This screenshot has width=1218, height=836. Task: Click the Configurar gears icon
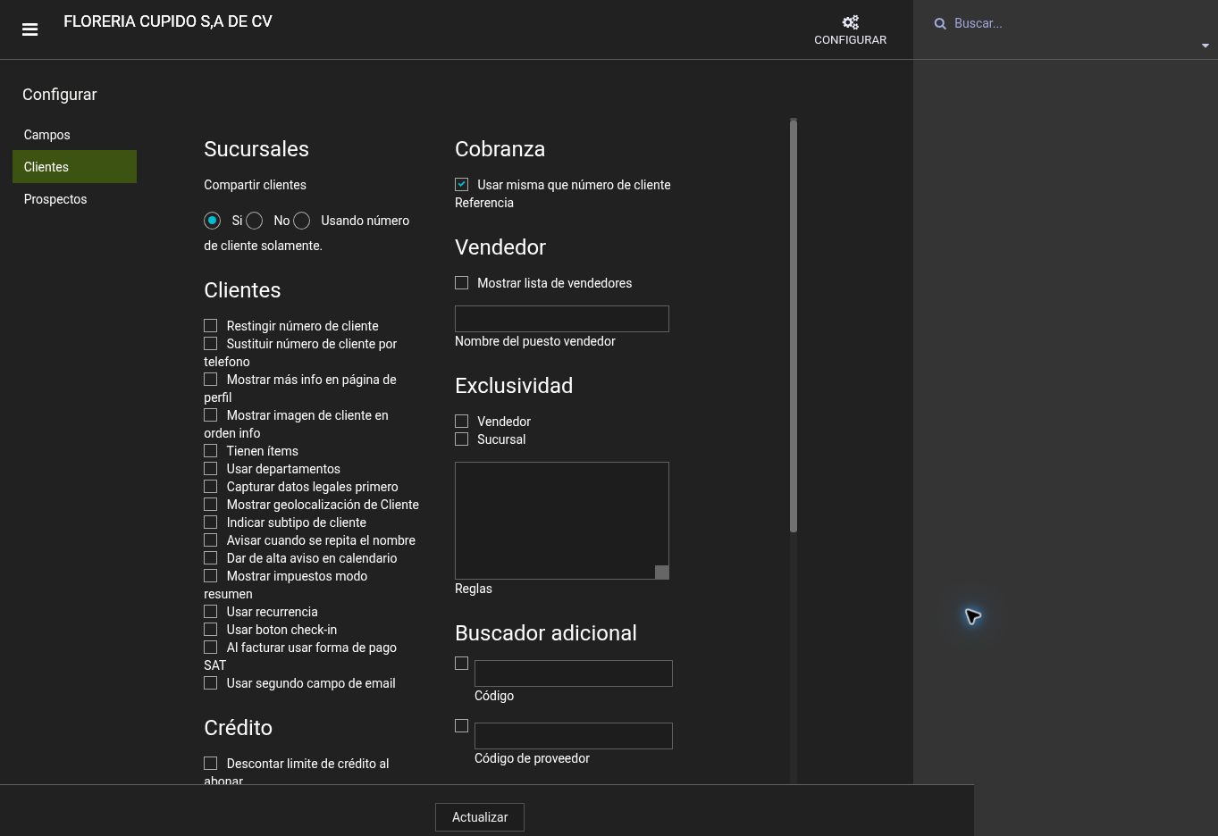850,22
